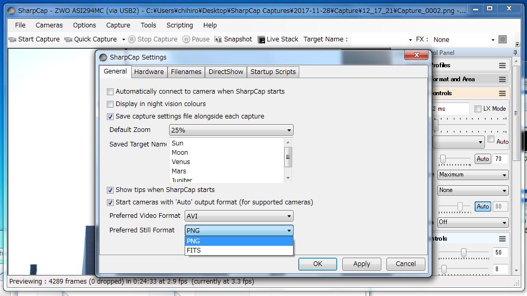Switch to the Hardware tab
Screen dimensions: 527x296
(x=149, y=72)
